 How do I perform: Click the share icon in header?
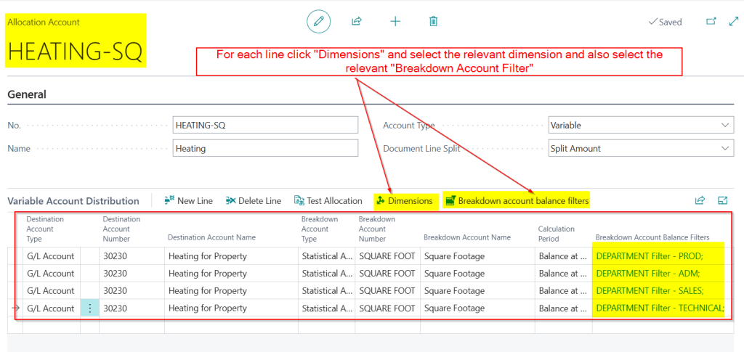coord(357,21)
